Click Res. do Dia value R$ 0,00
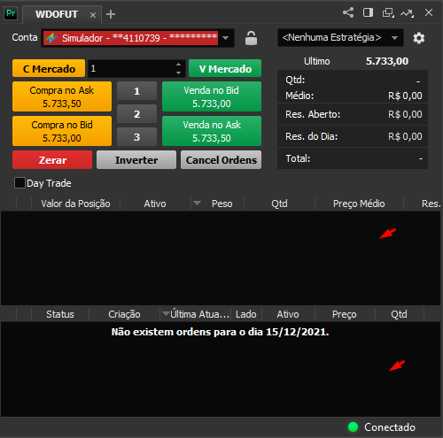The height and width of the screenshot is (438, 443). [405, 136]
